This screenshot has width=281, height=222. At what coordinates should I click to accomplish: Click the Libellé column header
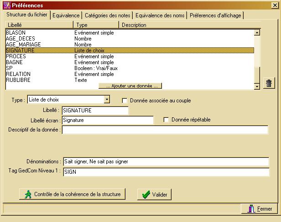click(x=39, y=25)
